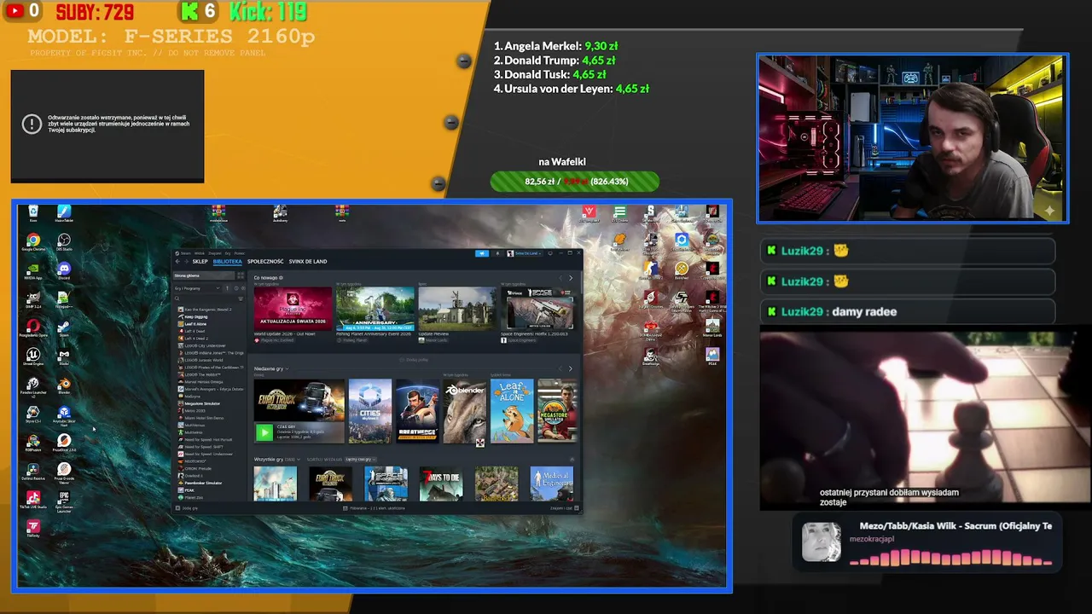Advance the Niedawne gry shelf with right arrow

pyautogui.click(x=571, y=368)
